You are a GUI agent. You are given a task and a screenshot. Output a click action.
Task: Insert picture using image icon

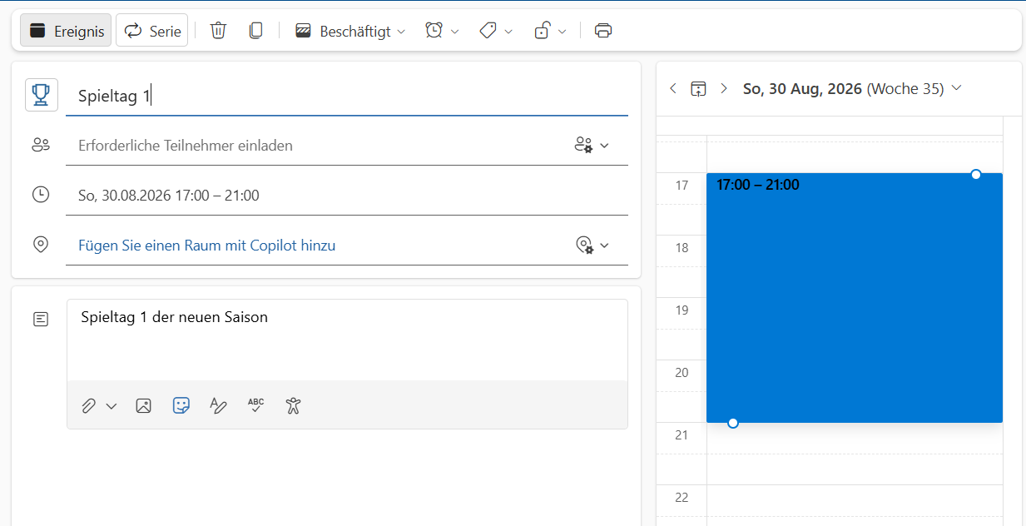pos(143,405)
